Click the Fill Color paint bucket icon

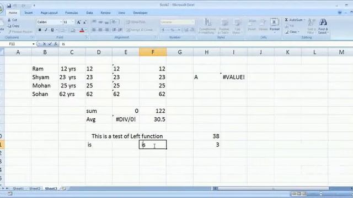(73, 30)
